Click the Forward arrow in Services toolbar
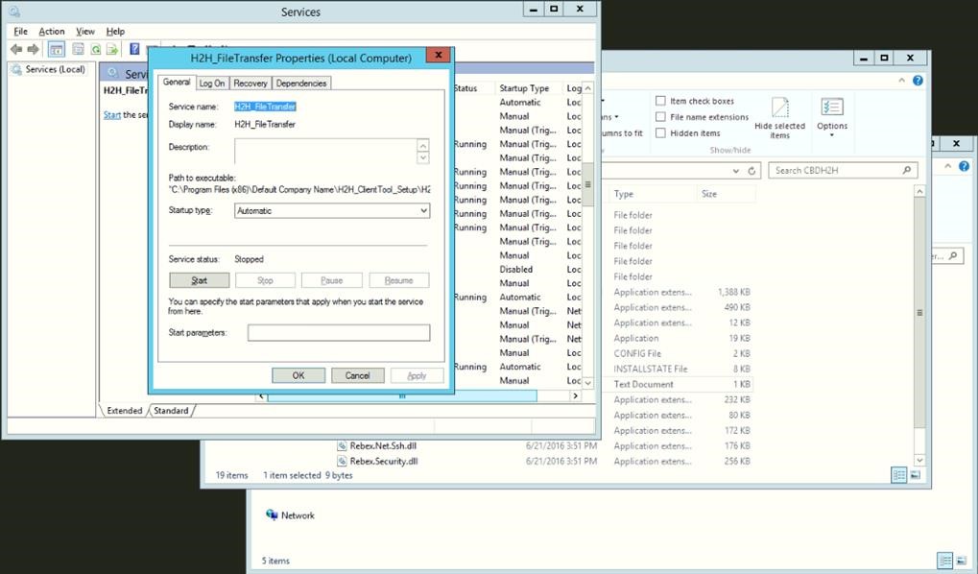The image size is (978, 574). 33,49
